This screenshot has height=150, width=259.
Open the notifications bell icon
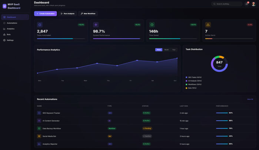(246, 4)
